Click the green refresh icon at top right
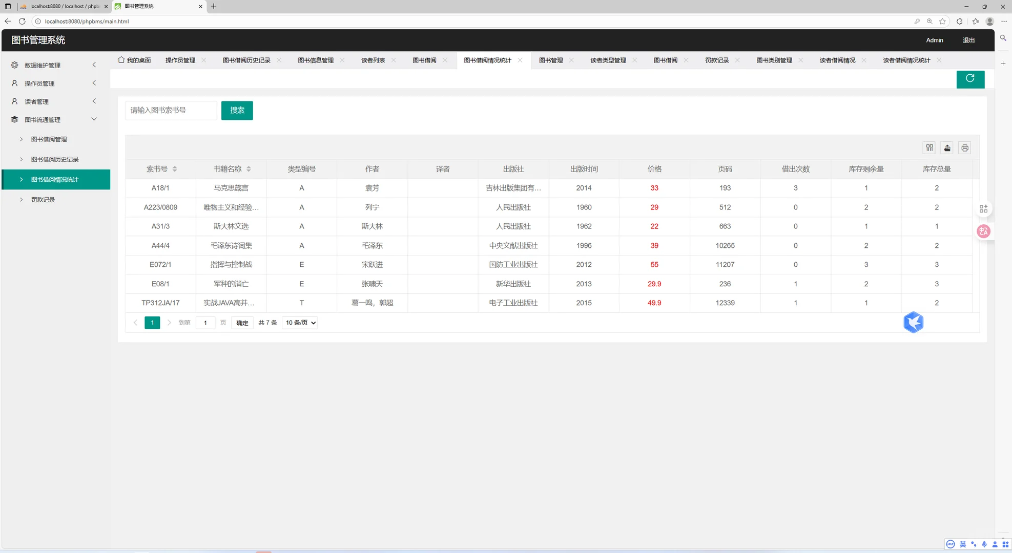This screenshot has width=1012, height=553. point(970,79)
